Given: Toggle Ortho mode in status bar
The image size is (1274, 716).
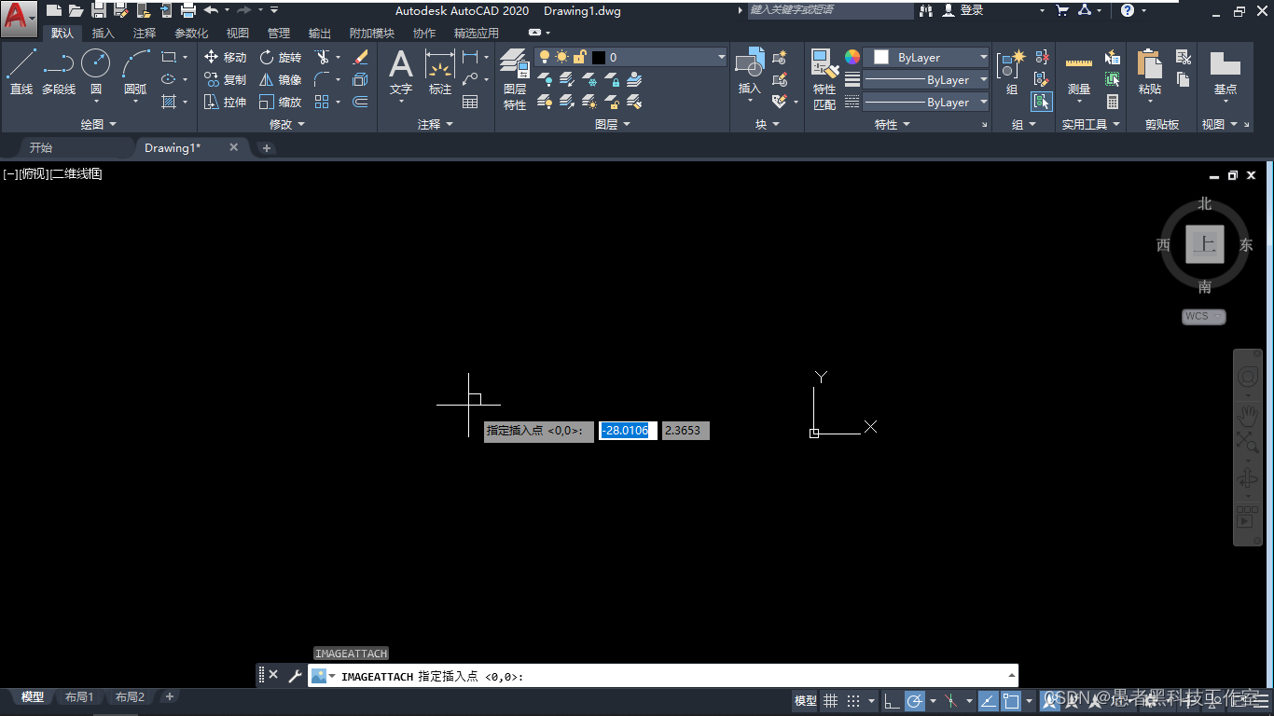Looking at the screenshot, I should coord(892,701).
